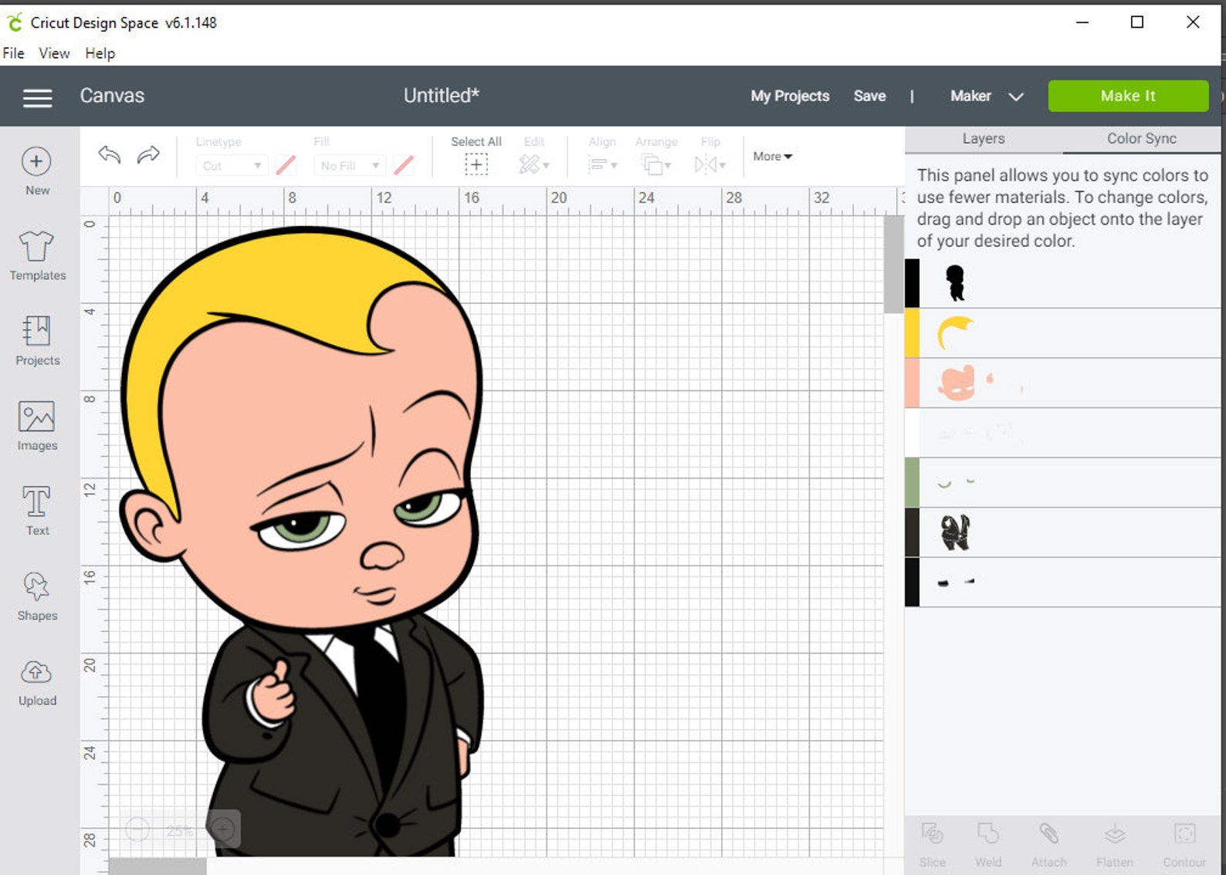Open Templates from the sidebar
Screen dimensions: 1226x875
click(x=37, y=256)
